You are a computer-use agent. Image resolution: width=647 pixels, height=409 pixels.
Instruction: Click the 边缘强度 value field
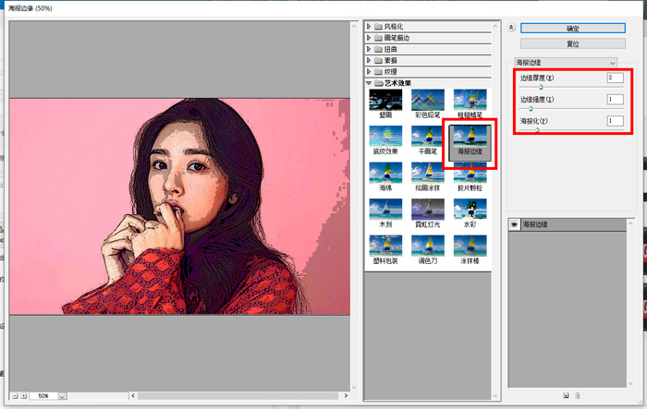615,99
